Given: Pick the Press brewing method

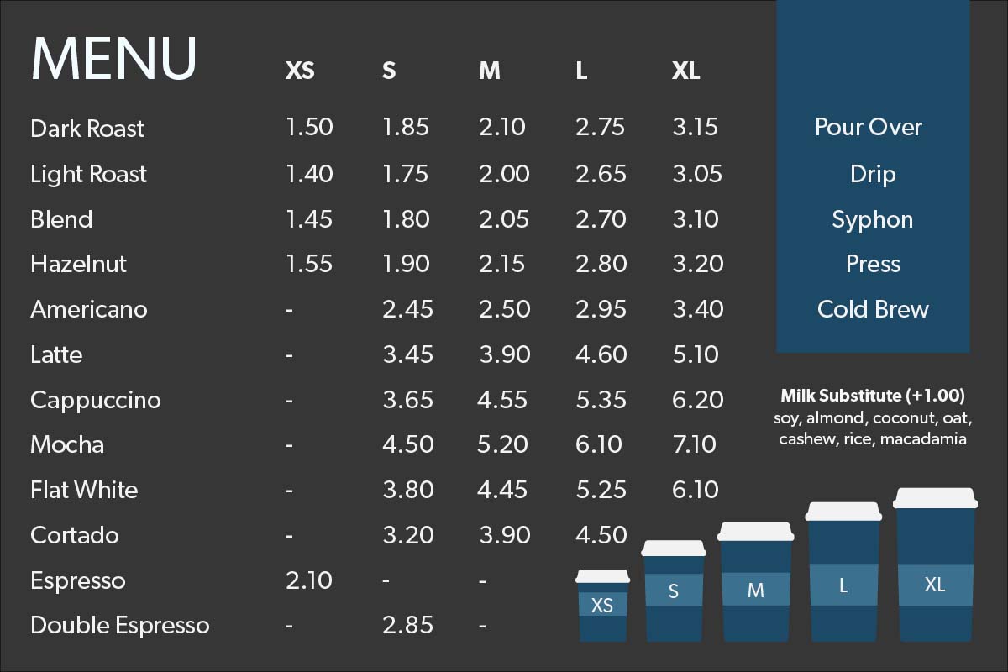Looking at the screenshot, I should 873,264.
